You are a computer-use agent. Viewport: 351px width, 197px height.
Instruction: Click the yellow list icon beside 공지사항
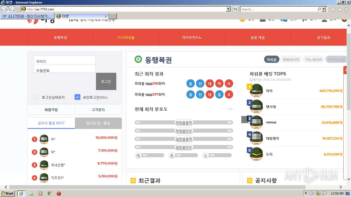[250, 181]
